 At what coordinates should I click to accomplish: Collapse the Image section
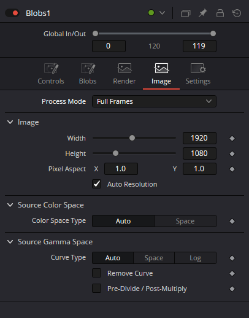pyautogui.click(x=10, y=122)
